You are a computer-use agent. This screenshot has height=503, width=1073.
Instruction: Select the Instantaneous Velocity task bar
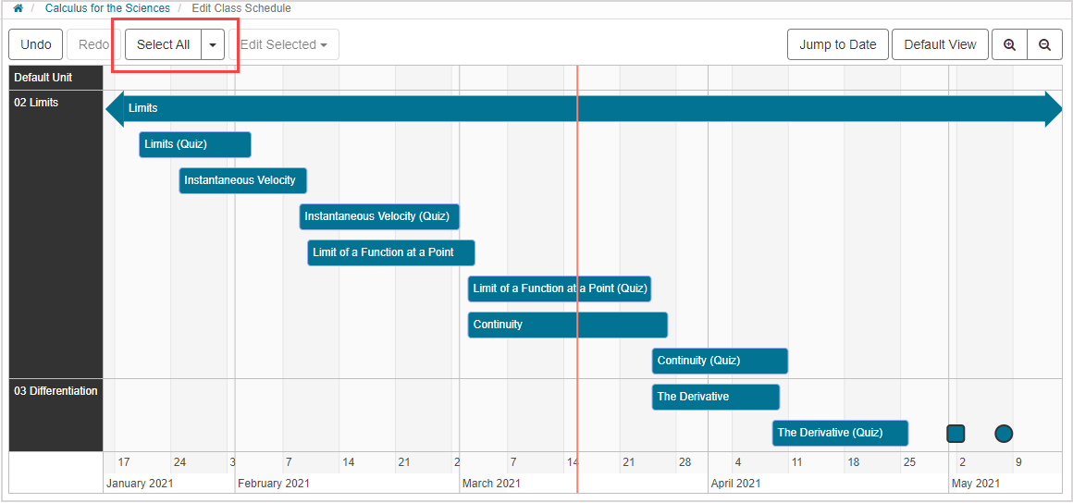click(242, 180)
